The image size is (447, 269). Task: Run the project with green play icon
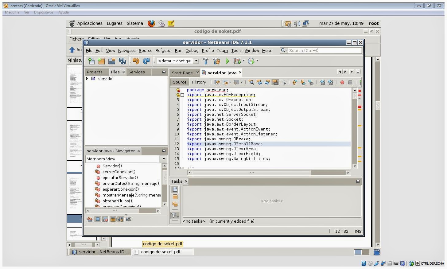(227, 61)
